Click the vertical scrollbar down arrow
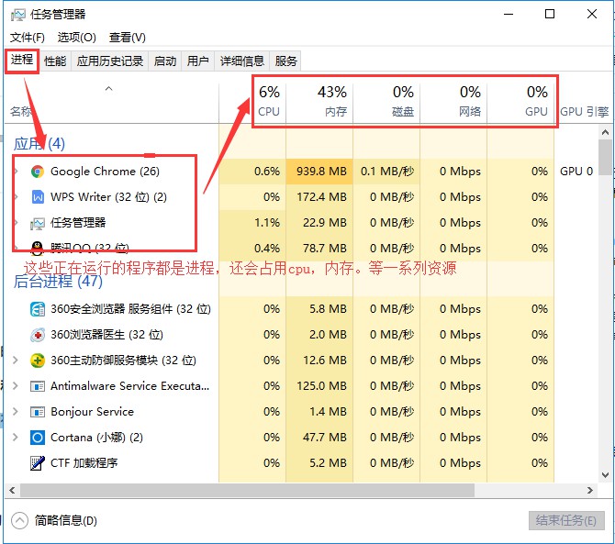 tap(605, 475)
